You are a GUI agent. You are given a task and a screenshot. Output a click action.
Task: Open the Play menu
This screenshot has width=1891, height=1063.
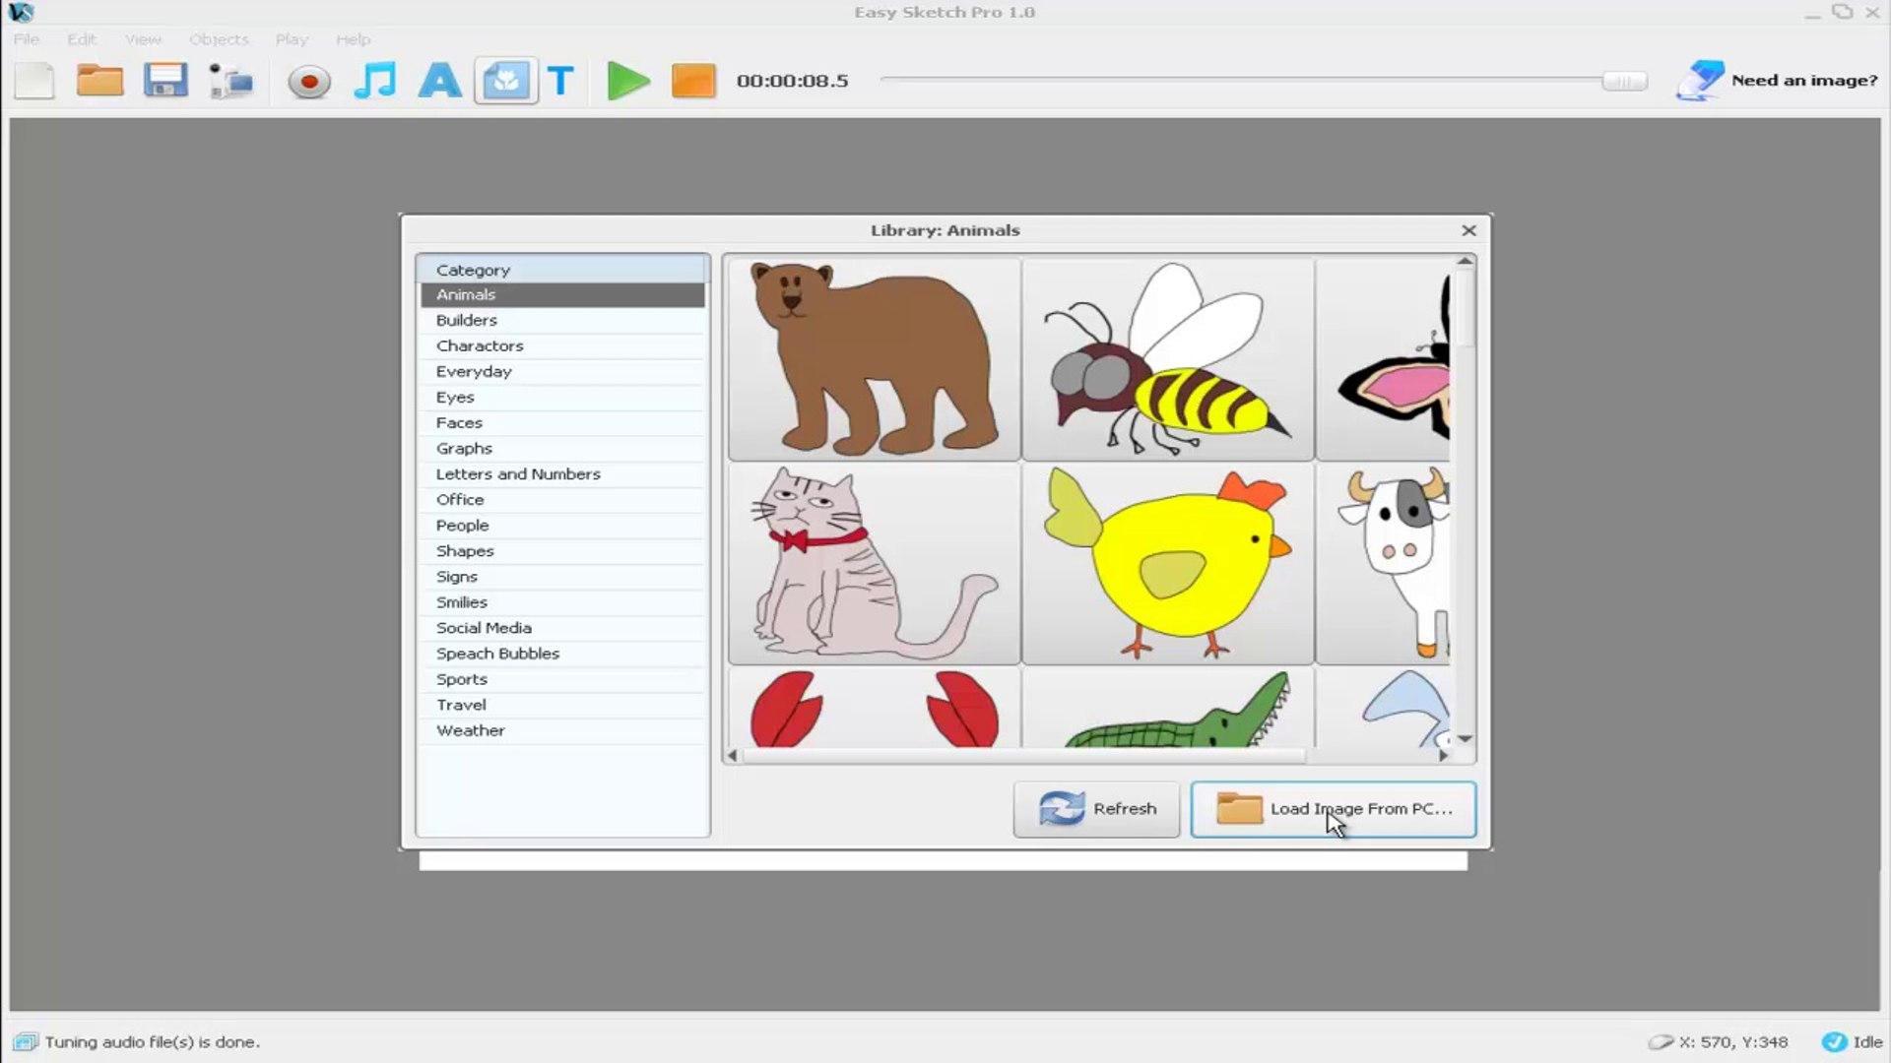(292, 39)
